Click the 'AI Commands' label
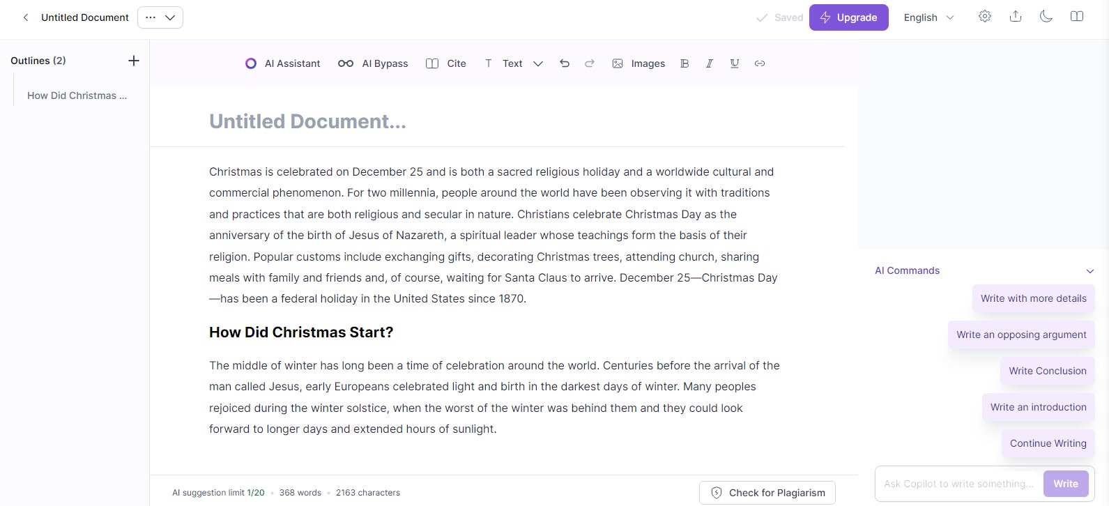The height and width of the screenshot is (506, 1109). click(x=907, y=270)
